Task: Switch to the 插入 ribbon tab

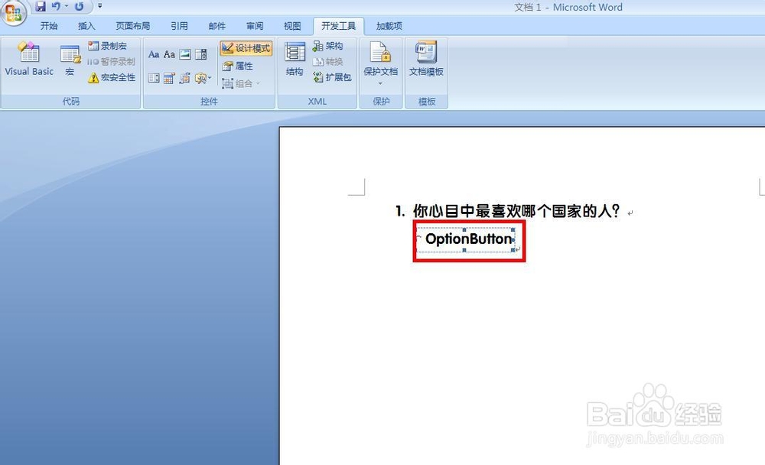Action: 86,25
